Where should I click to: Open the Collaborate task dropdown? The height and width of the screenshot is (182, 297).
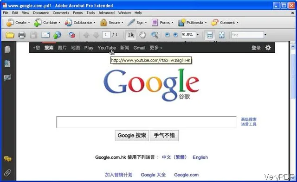(x=80, y=23)
